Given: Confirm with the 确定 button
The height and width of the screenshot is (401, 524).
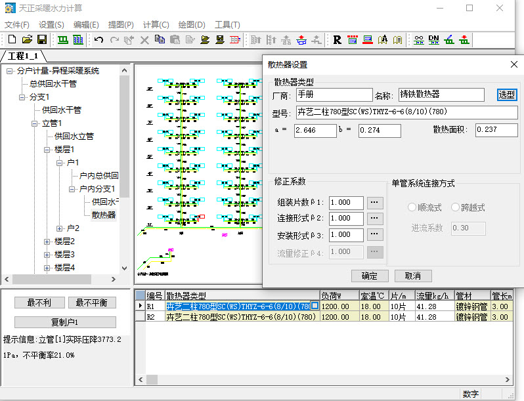Looking at the screenshot, I should (370, 276).
